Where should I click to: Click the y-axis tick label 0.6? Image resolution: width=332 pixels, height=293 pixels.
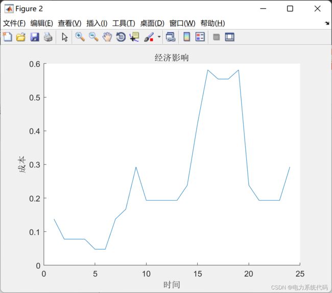click(x=35, y=64)
